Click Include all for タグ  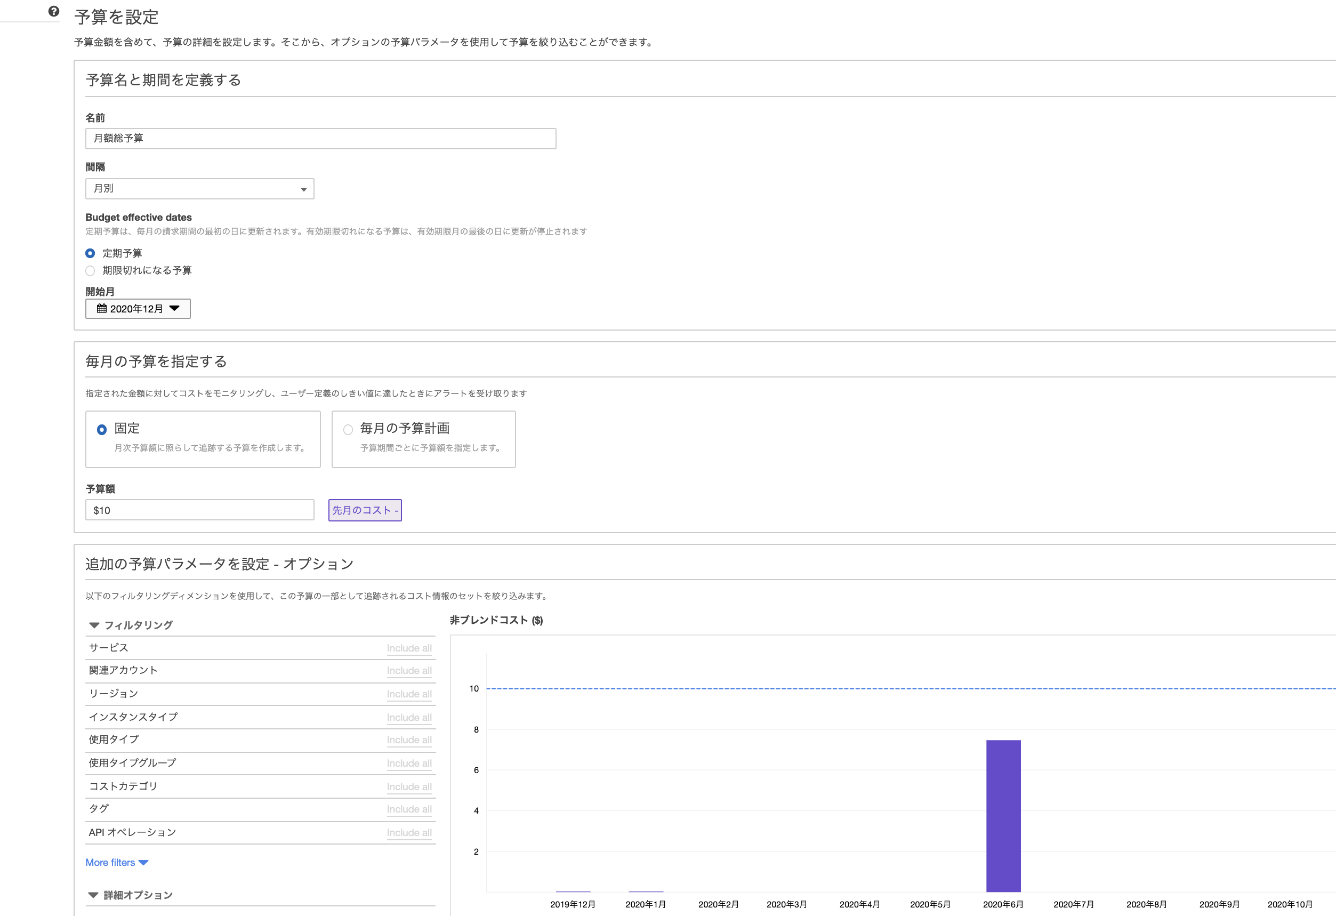click(x=409, y=809)
